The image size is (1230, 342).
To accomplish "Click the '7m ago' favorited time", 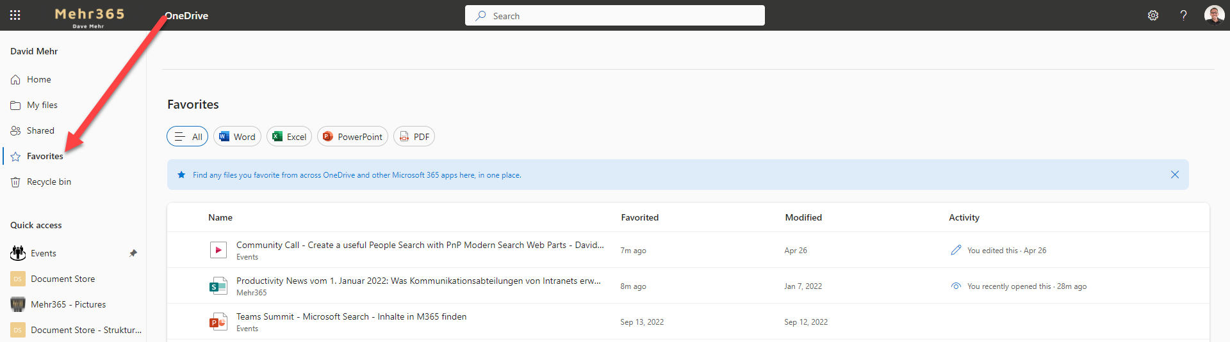I will [x=633, y=251].
